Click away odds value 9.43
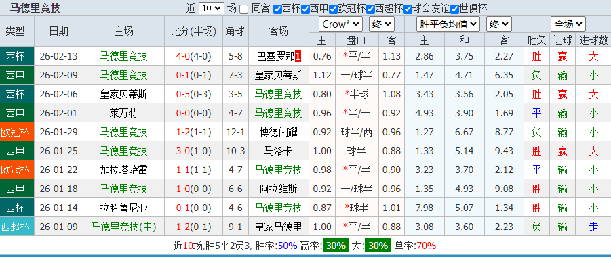The image size is (611, 257). pos(504,151)
